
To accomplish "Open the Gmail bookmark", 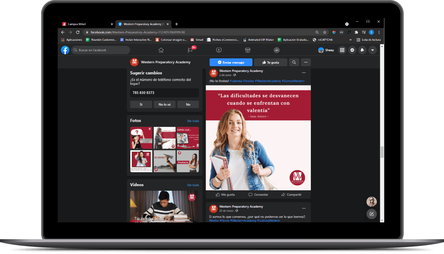I will 197,40.
